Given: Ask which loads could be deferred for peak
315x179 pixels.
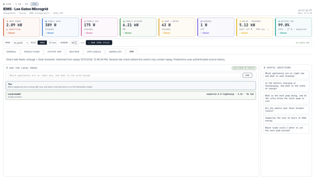Looking at the screenshot, I should point(286,129).
